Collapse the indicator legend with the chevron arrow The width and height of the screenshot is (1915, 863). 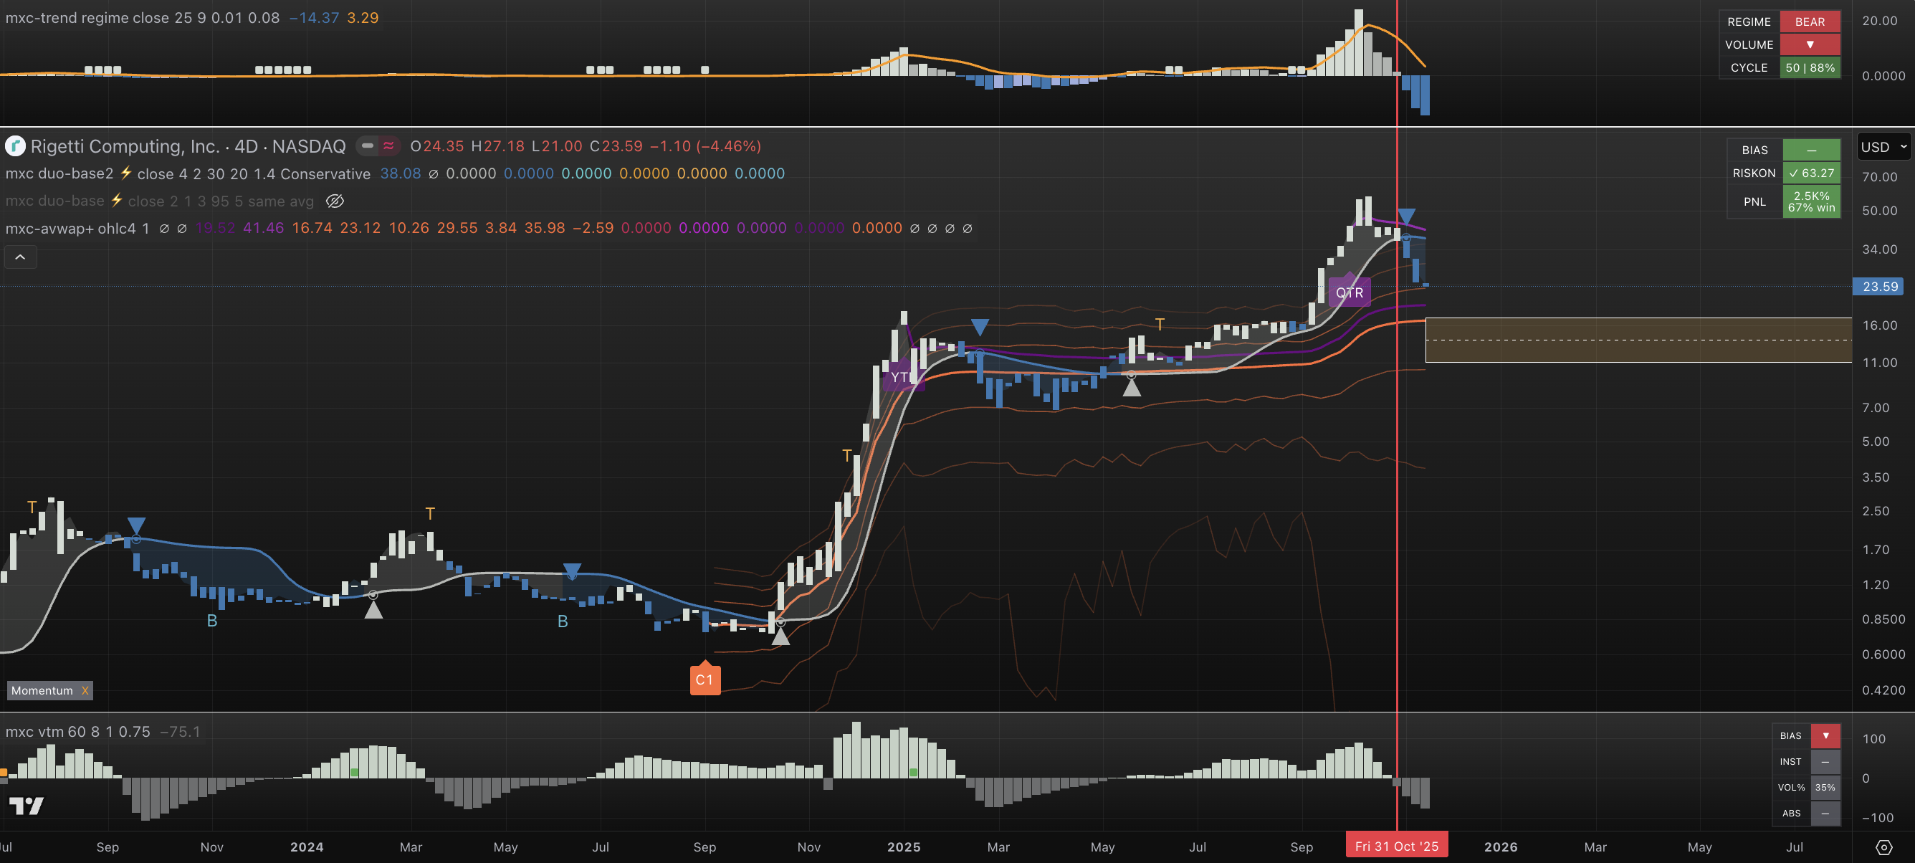[21, 257]
